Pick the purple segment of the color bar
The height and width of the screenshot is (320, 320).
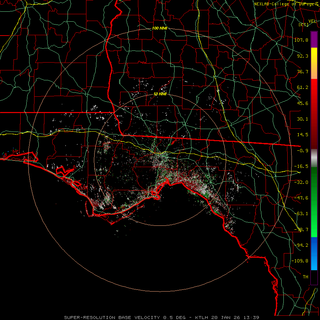pyautogui.click(x=314, y=39)
